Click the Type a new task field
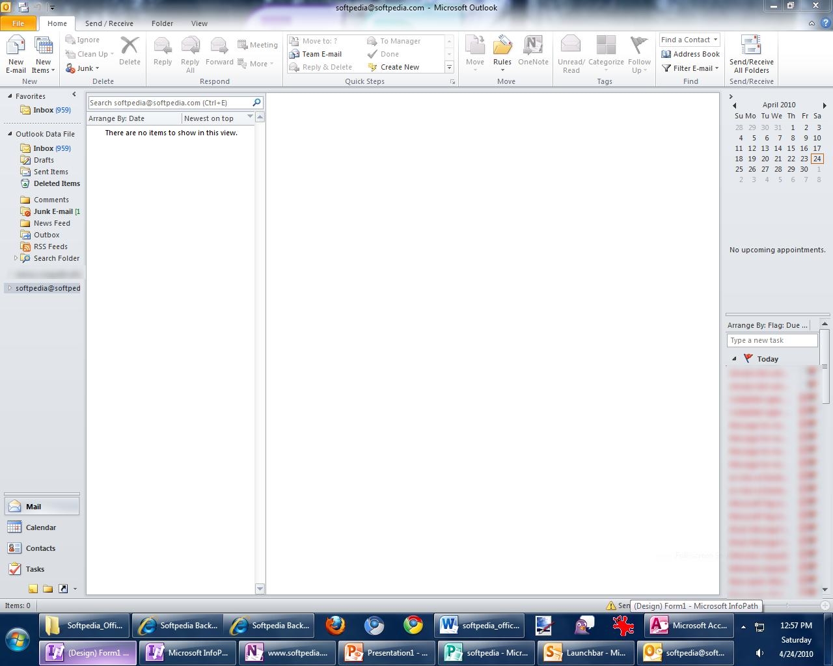Image resolution: width=833 pixels, height=666 pixels. coord(772,340)
